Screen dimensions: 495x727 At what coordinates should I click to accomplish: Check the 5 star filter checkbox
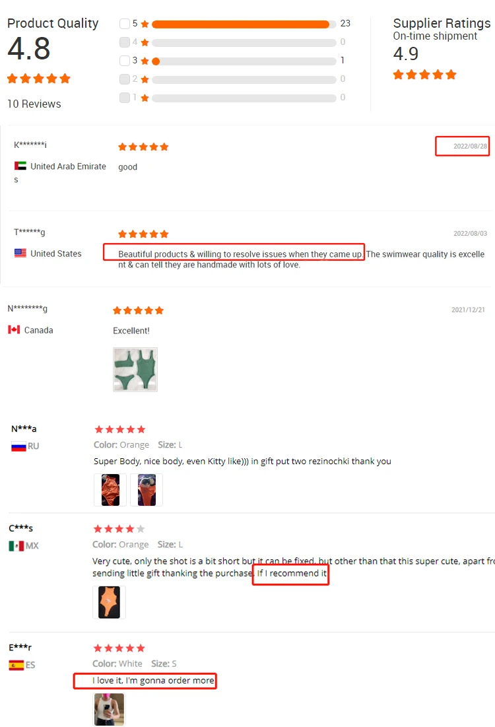(x=124, y=24)
